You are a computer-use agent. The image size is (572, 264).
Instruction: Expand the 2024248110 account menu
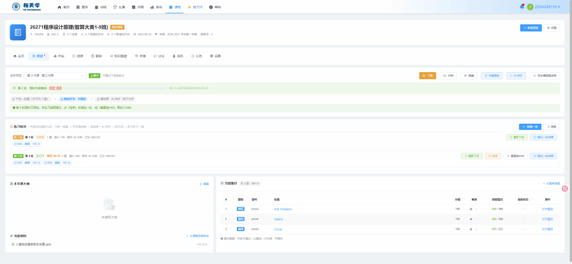(x=547, y=7)
